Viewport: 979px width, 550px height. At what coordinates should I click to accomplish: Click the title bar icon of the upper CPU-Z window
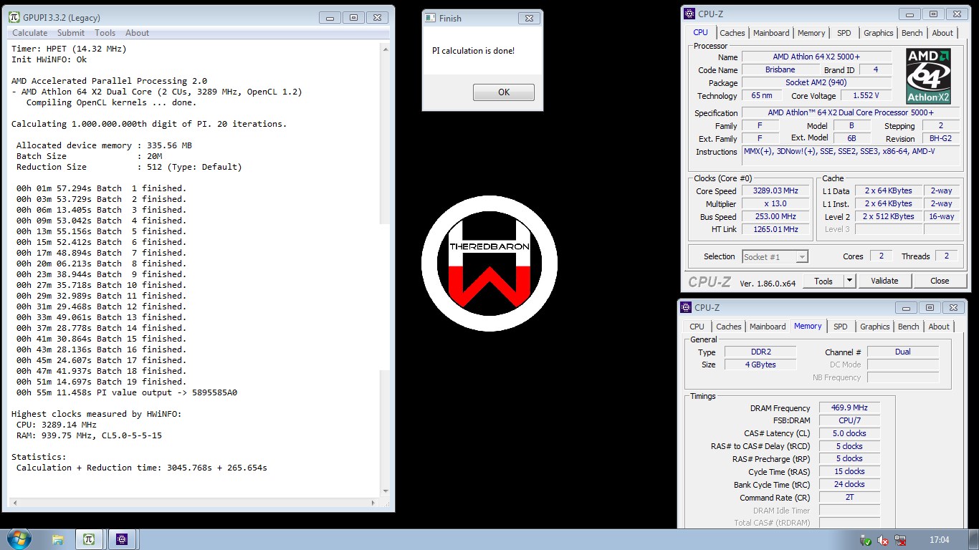click(689, 13)
